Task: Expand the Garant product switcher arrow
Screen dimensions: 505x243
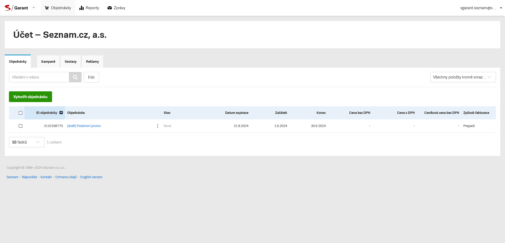Action: pos(34,8)
